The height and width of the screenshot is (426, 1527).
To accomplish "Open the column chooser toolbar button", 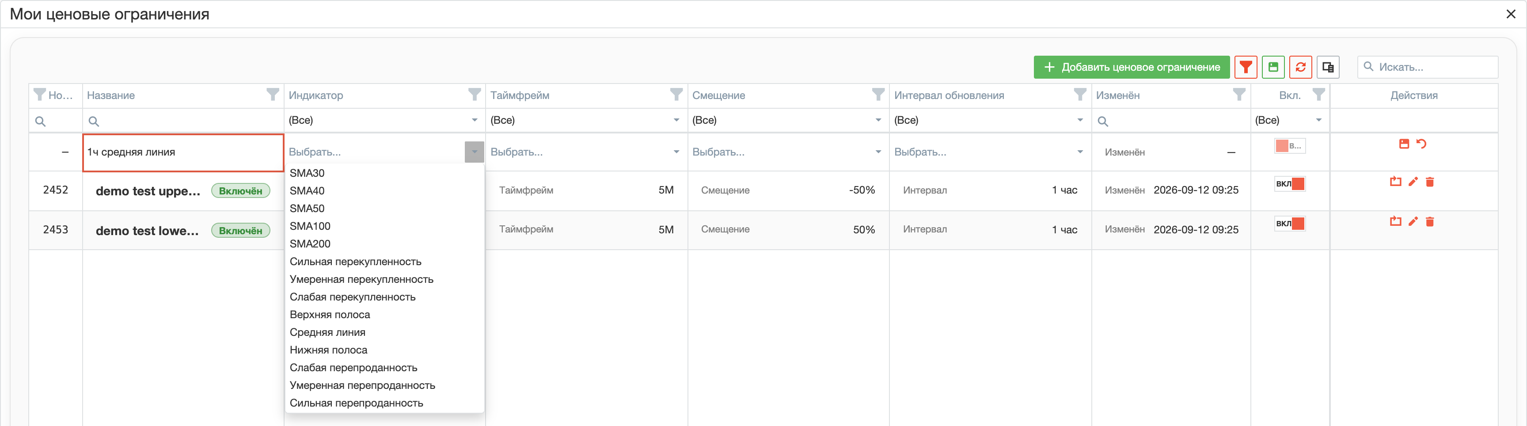I will (x=1328, y=67).
